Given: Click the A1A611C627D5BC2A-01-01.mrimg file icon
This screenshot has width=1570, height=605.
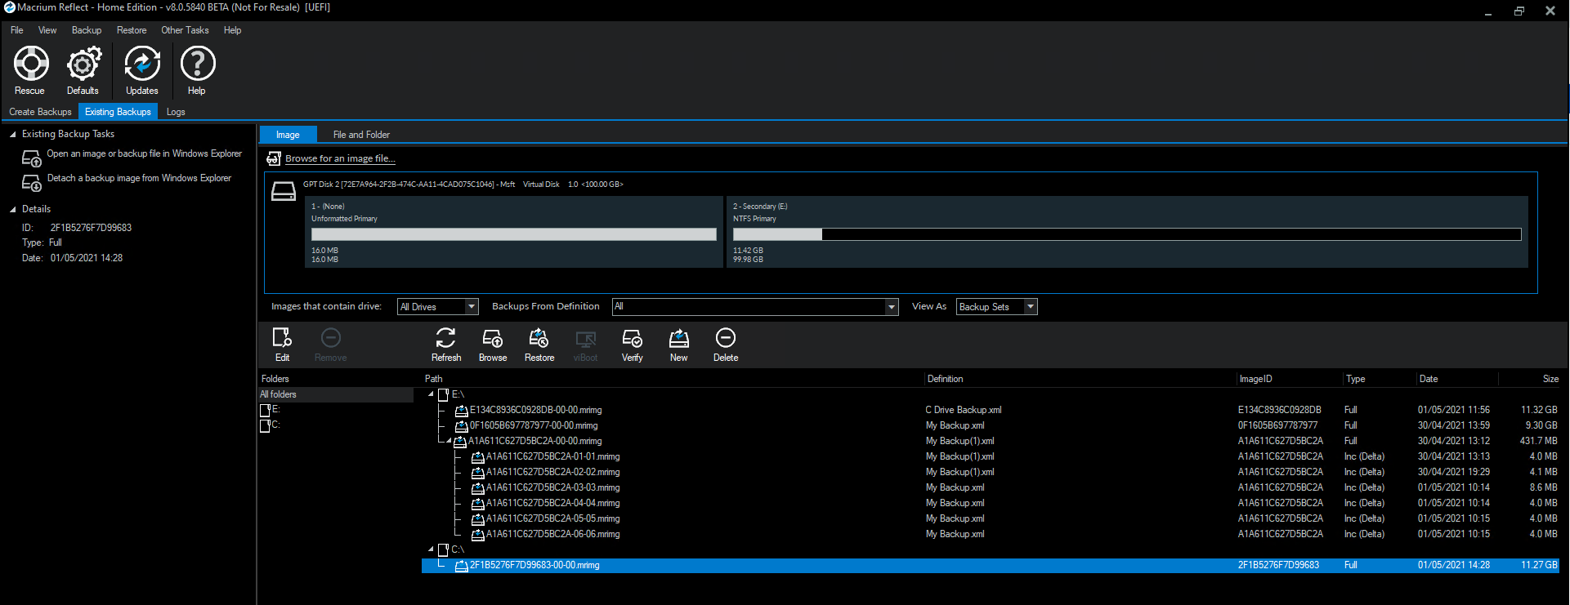Looking at the screenshot, I should point(478,457).
